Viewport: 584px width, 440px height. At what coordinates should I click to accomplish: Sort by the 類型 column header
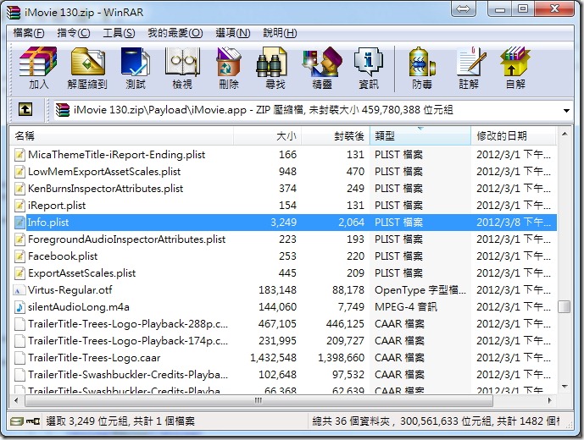click(420, 136)
